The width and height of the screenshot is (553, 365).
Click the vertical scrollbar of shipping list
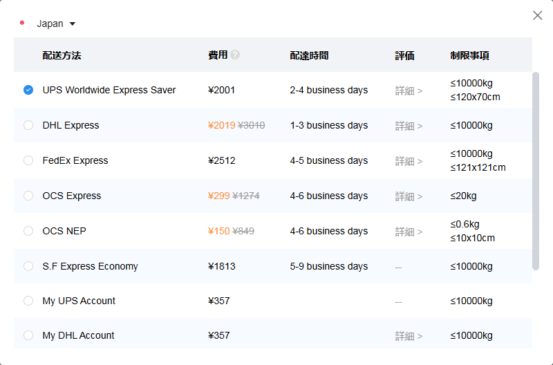click(x=536, y=169)
